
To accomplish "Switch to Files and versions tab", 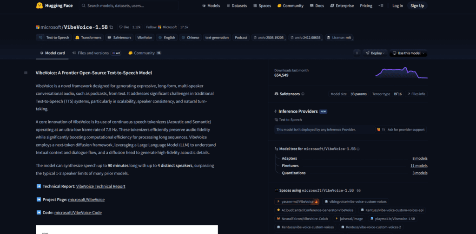I will pyautogui.click(x=96, y=53).
